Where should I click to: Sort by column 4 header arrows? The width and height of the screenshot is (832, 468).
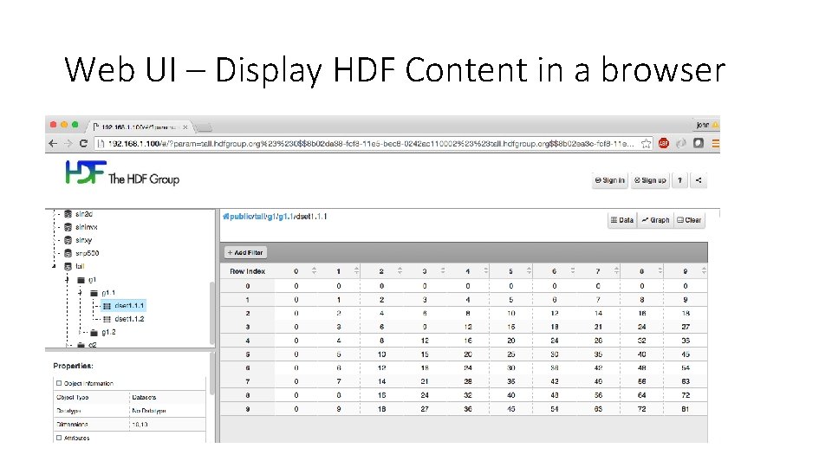[x=486, y=270]
